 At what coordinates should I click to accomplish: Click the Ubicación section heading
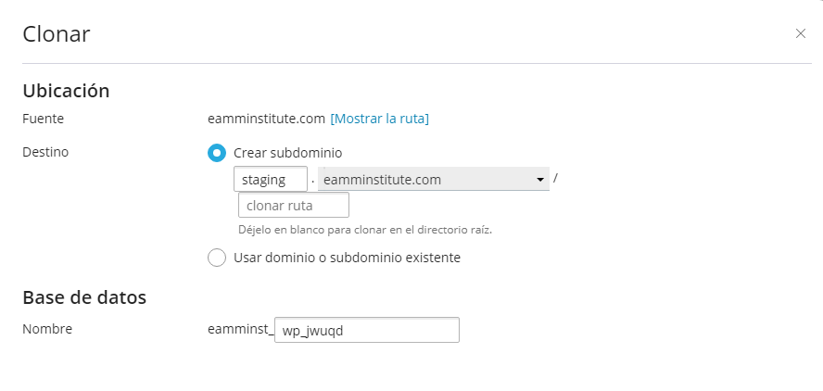pos(66,91)
